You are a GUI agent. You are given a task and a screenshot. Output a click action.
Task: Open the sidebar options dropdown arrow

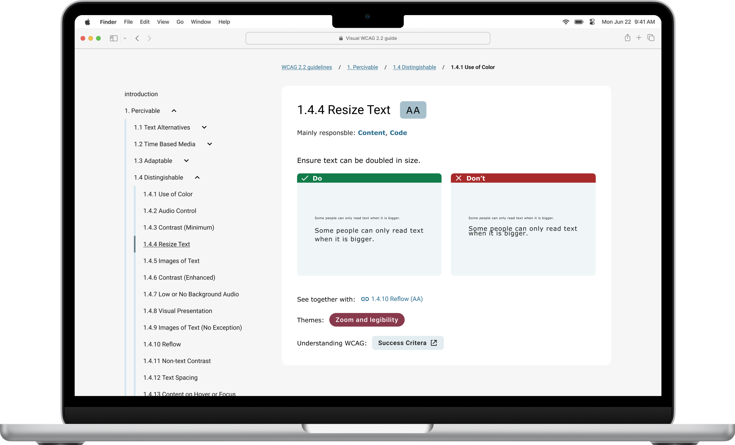(x=125, y=38)
